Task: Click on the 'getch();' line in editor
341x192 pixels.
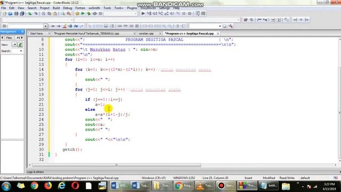Action: click(72, 149)
